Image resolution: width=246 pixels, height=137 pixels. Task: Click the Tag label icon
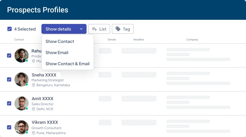point(118,29)
